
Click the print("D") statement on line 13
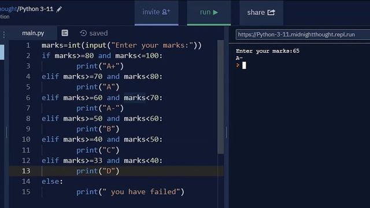(98, 171)
